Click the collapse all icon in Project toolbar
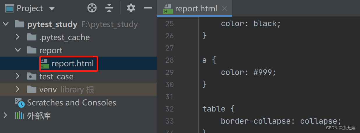The image size is (360, 133). point(109,8)
